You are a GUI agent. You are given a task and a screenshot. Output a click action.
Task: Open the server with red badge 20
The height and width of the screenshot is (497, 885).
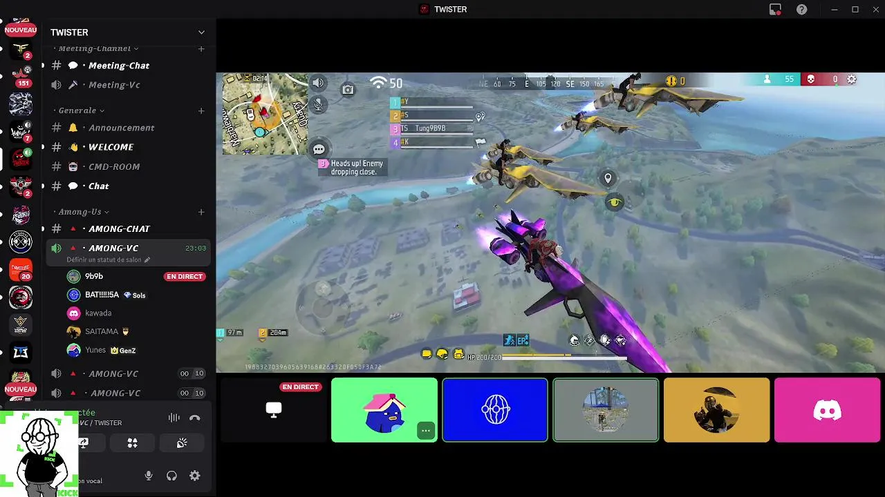[21, 270]
